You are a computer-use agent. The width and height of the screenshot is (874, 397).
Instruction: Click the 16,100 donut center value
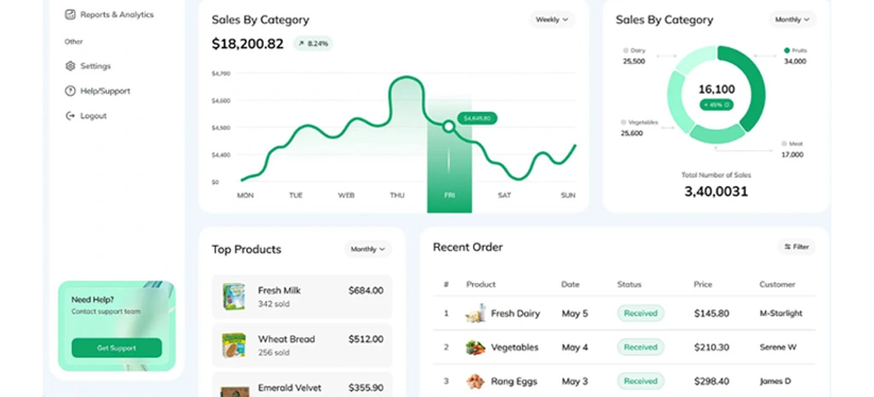716,89
